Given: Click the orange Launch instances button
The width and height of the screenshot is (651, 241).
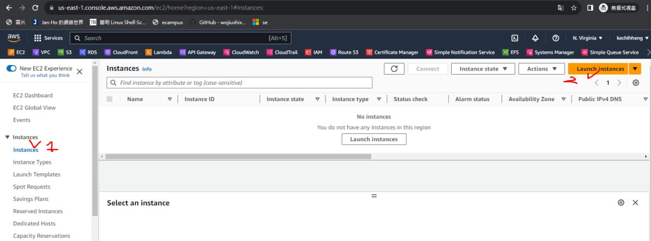Looking at the screenshot, I should 598,69.
